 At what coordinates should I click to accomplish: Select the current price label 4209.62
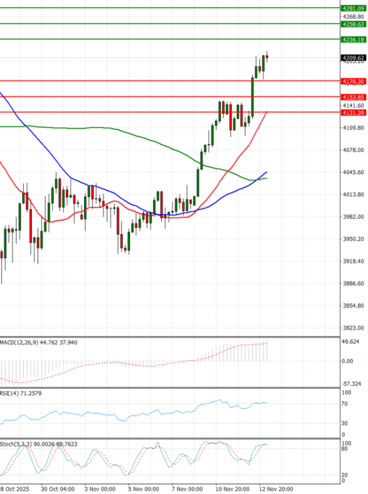pyautogui.click(x=353, y=58)
